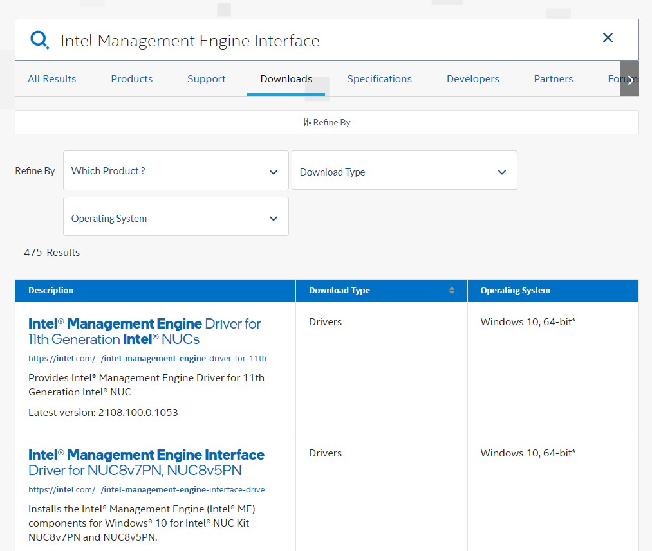Open the Developers tab
The width and height of the screenshot is (652, 551).
[x=472, y=78]
